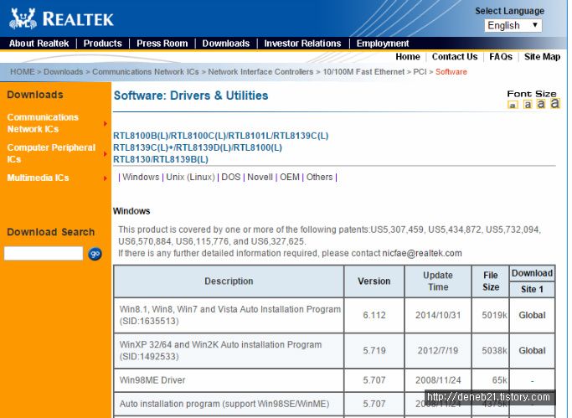Click Win8.1, Win8, Win7 and Vista description

(229, 315)
